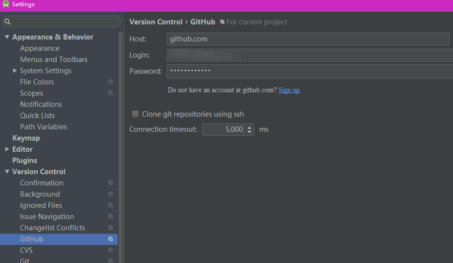Click the 'For current project' header icon
The height and width of the screenshot is (263, 453).
point(222,22)
